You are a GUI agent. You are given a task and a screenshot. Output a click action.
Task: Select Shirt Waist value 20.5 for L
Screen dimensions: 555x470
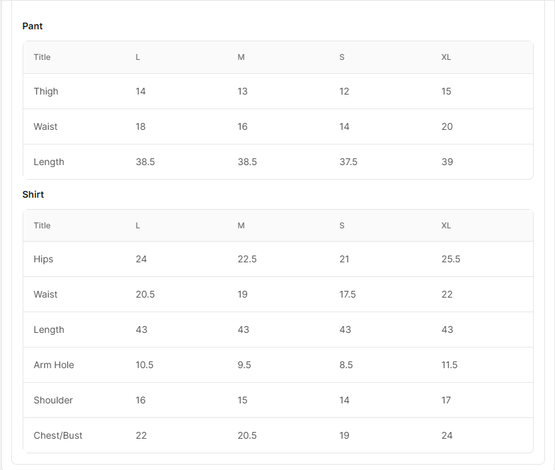pyautogui.click(x=145, y=294)
